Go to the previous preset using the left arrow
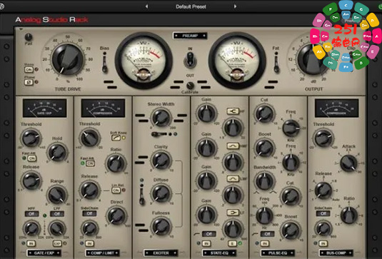 [146, 6]
